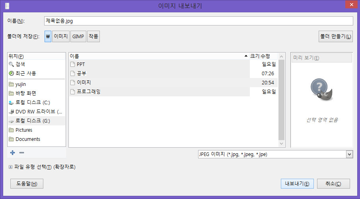360x199 pixels.
Task: Click the 이미지 entry's file icon
Action: pos(72,82)
